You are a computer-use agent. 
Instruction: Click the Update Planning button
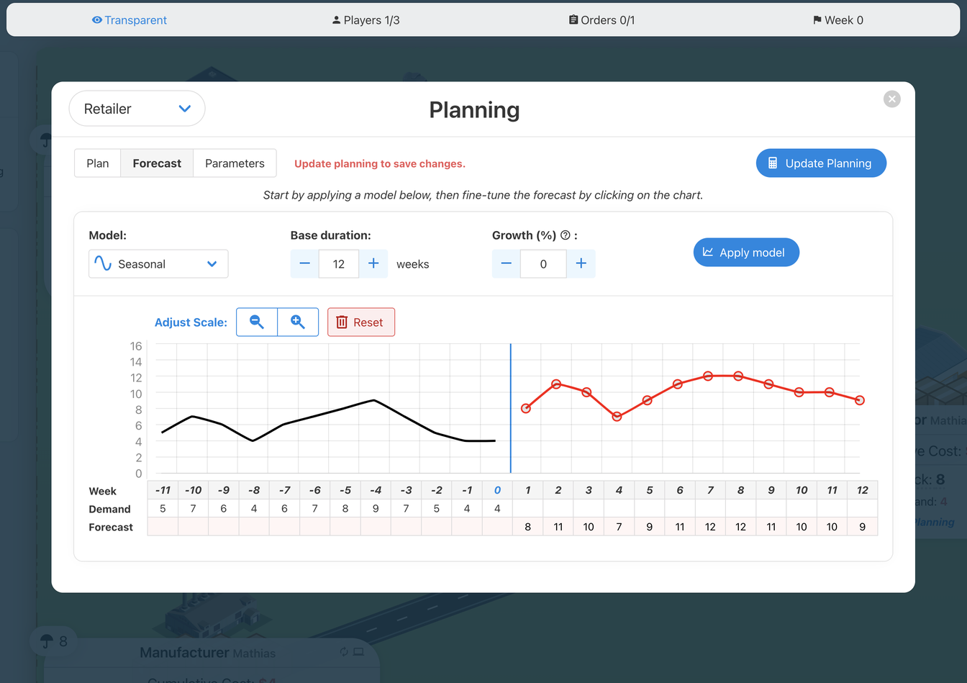821,163
